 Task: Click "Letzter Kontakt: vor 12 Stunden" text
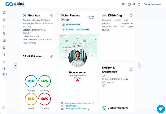34,31
